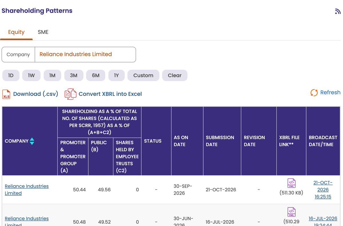
Task: Click Convert XBRL into Excel link
Action: pyautogui.click(x=110, y=94)
